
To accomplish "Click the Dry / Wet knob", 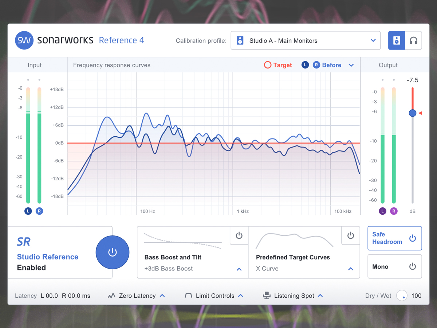I will click(402, 296).
